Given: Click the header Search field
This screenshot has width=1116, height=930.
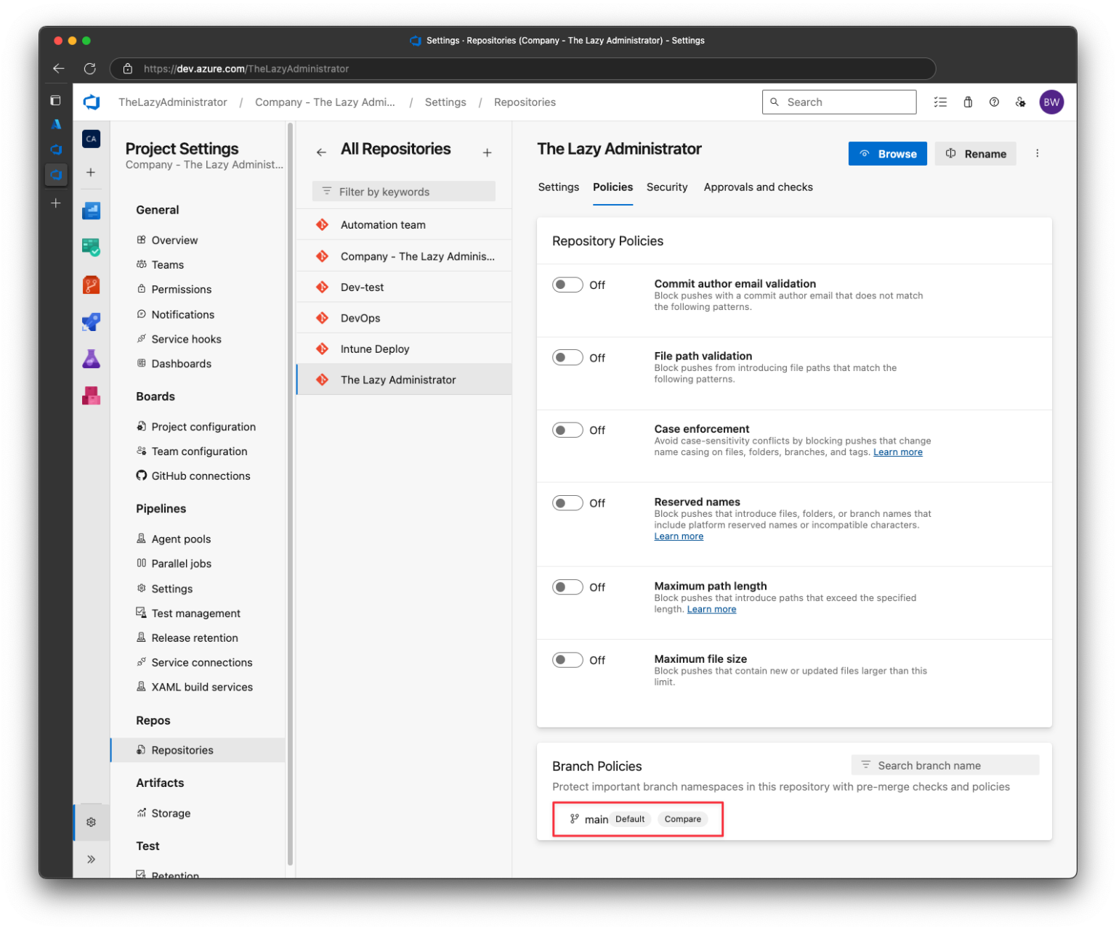Looking at the screenshot, I should click(x=839, y=102).
